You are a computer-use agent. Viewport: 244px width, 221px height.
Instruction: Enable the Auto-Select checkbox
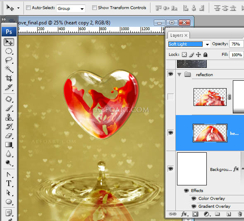[28, 7]
